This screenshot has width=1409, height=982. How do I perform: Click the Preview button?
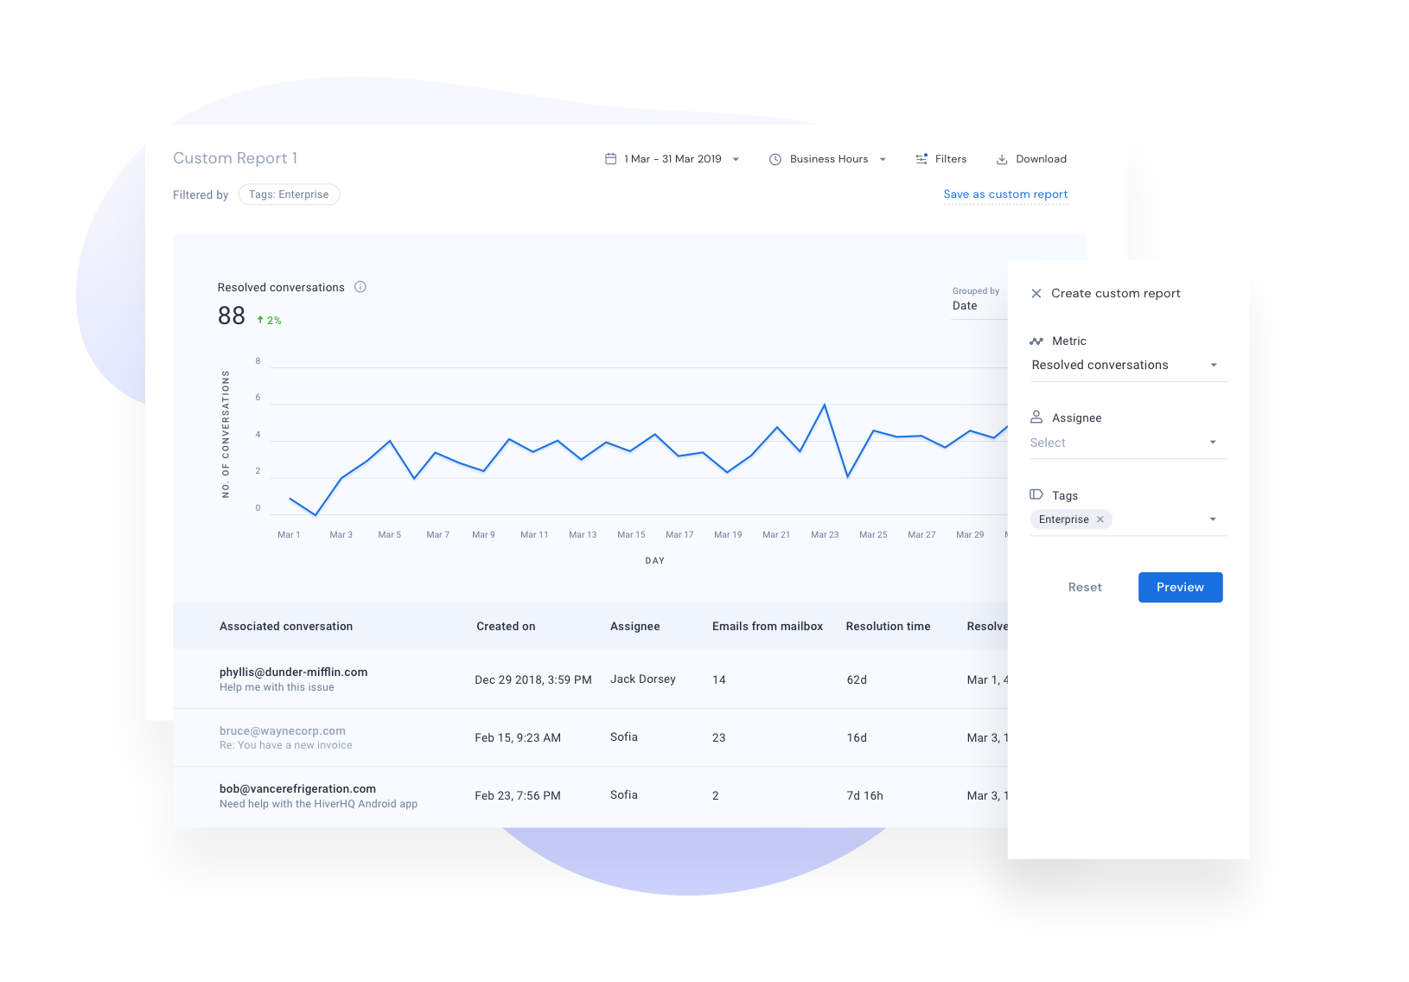[1179, 587]
